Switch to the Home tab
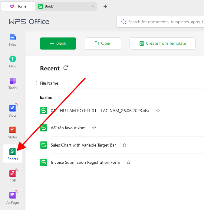 pyautogui.click(x=18, y=6)
